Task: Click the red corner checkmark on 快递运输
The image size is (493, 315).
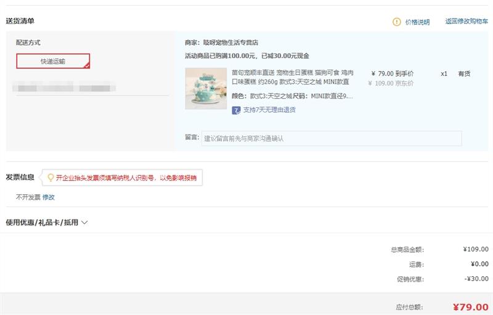Action: pos(87,65)
